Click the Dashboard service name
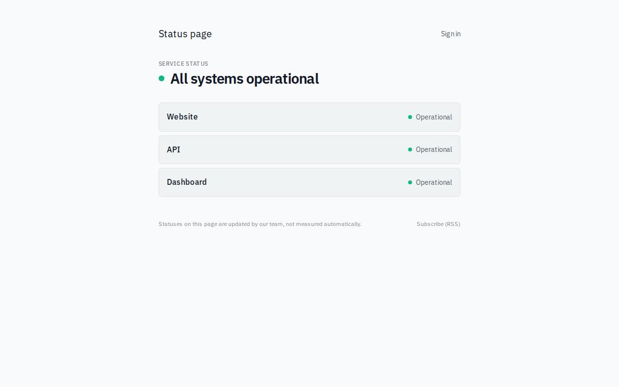619x387 pixels. (187, 182)
